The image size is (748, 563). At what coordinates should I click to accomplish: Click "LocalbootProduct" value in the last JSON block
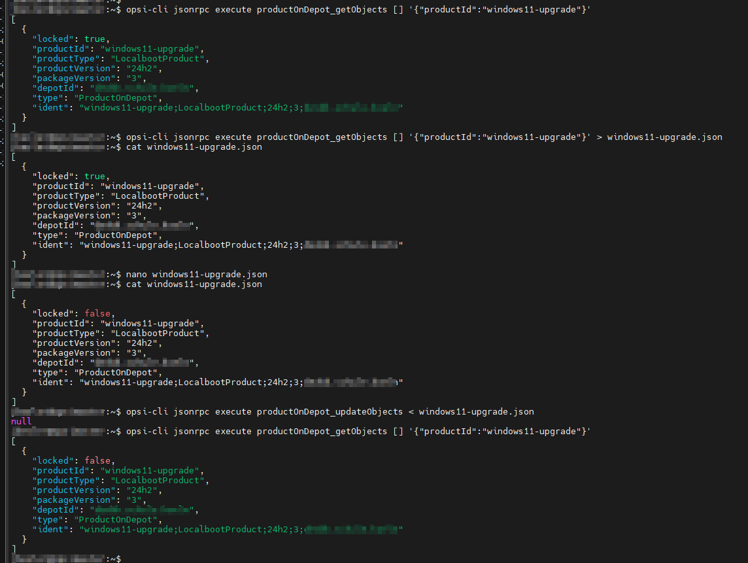[160, 481]
